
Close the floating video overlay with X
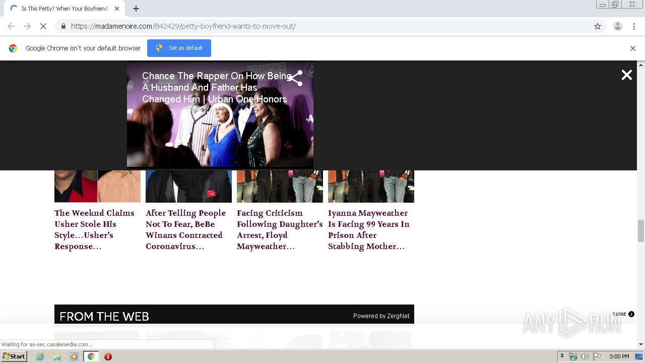coord(626,75)
